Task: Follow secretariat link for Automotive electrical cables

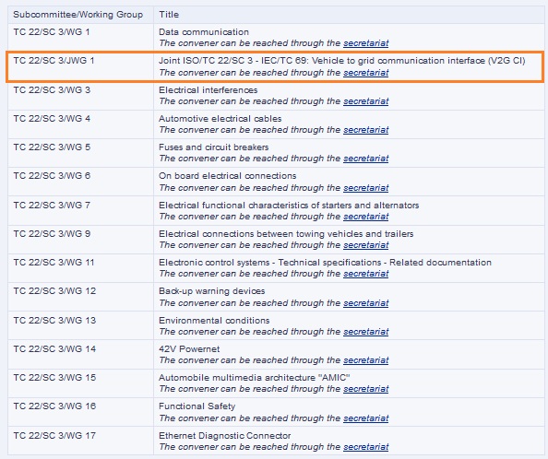Action: pos(365,130)
